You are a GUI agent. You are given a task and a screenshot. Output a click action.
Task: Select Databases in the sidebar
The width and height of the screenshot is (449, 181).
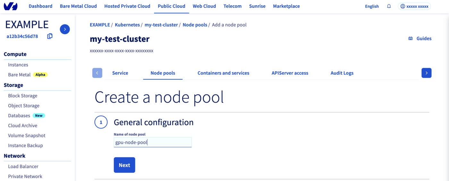click(x=19, y=115)
